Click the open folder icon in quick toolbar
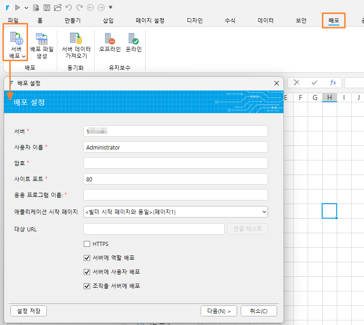The height and width of the screenshot is (325, 364). pos(58,8)
